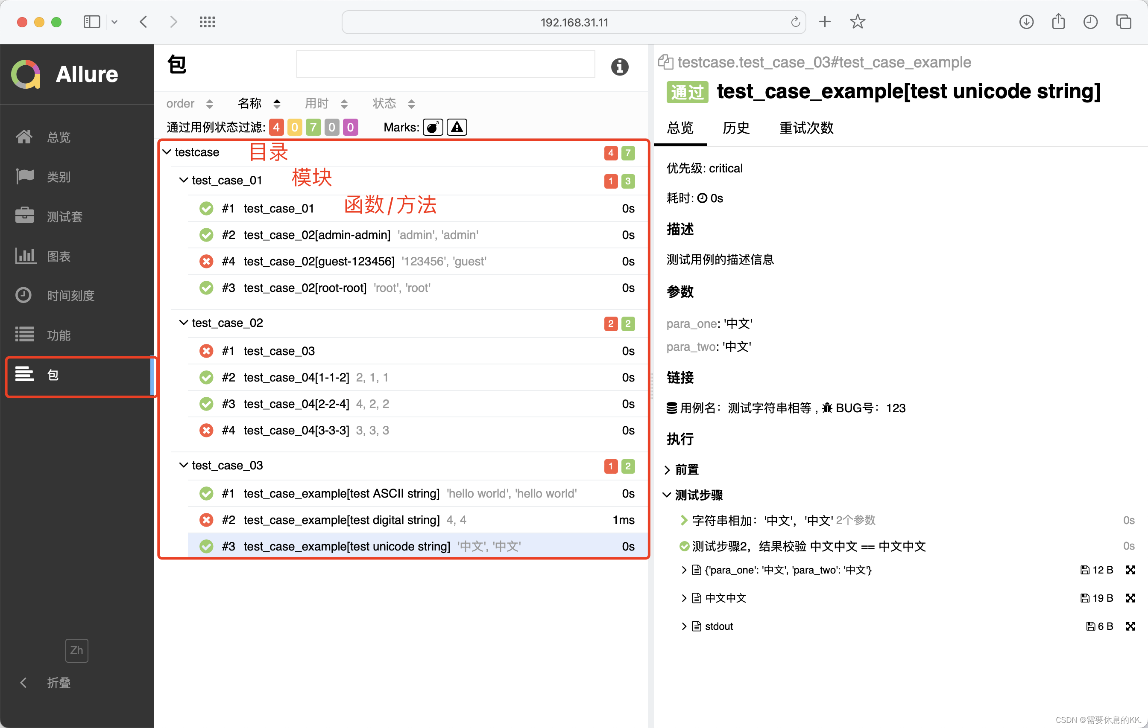Click the Categories flag icon
This screenshot has width=1148, height=728.
pos(24,176)
